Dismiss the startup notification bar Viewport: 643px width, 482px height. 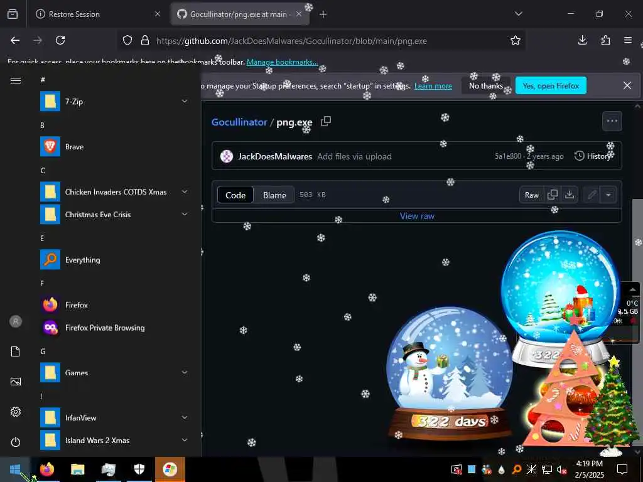(x=627, y=85)
